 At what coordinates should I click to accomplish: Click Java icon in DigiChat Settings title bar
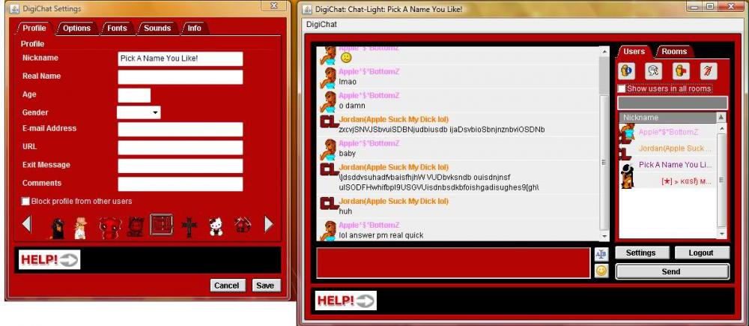tap(15, 8)
